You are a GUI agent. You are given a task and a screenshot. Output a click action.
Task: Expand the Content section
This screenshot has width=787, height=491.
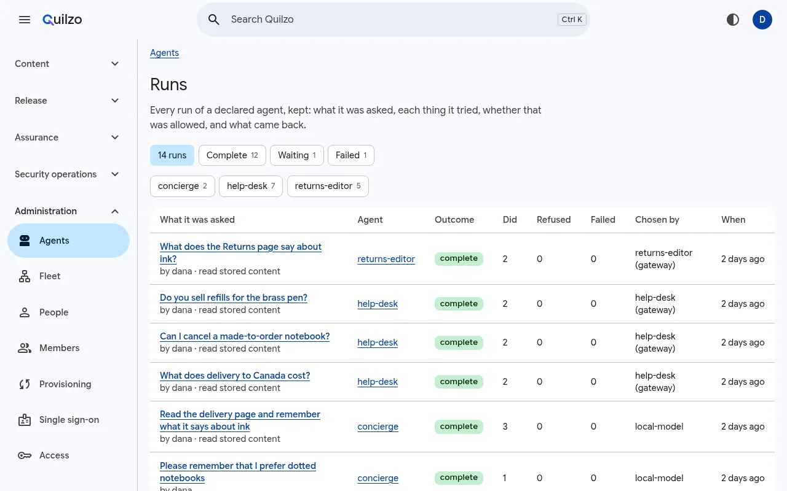(68, 64)
